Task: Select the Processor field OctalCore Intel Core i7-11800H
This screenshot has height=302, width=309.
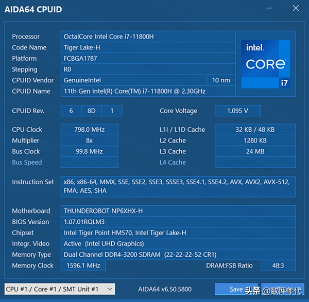Action: [x=148, y=37]
